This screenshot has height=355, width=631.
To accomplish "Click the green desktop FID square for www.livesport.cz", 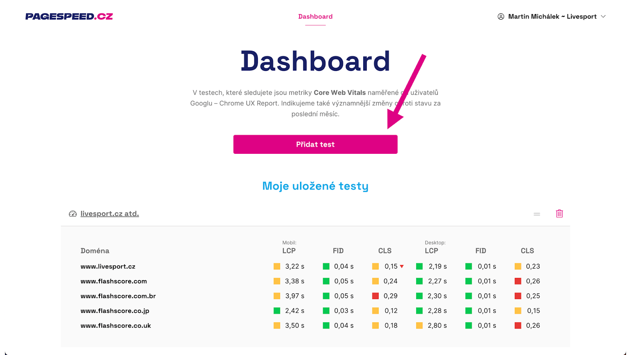I will pyautogui.click(x=469, y=266).
